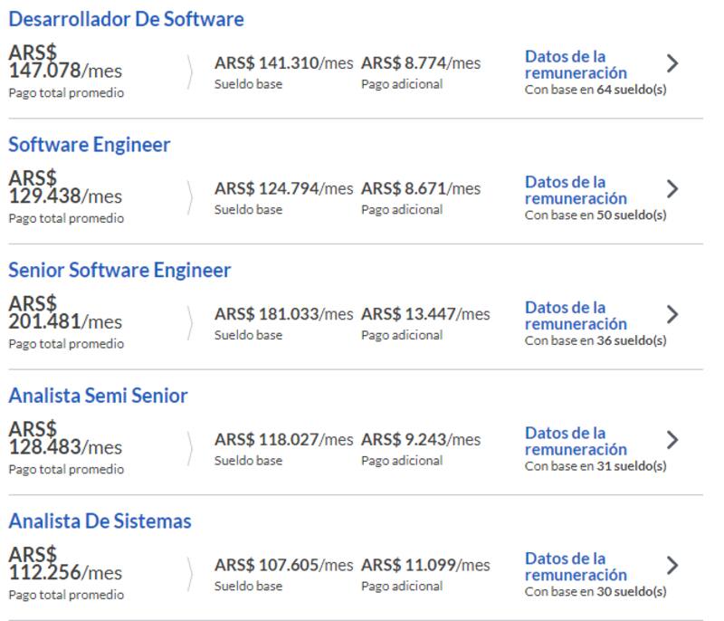Open the Analista Semi Senior title
Viewport: 724px width, 621px height.
coord(98,396)
